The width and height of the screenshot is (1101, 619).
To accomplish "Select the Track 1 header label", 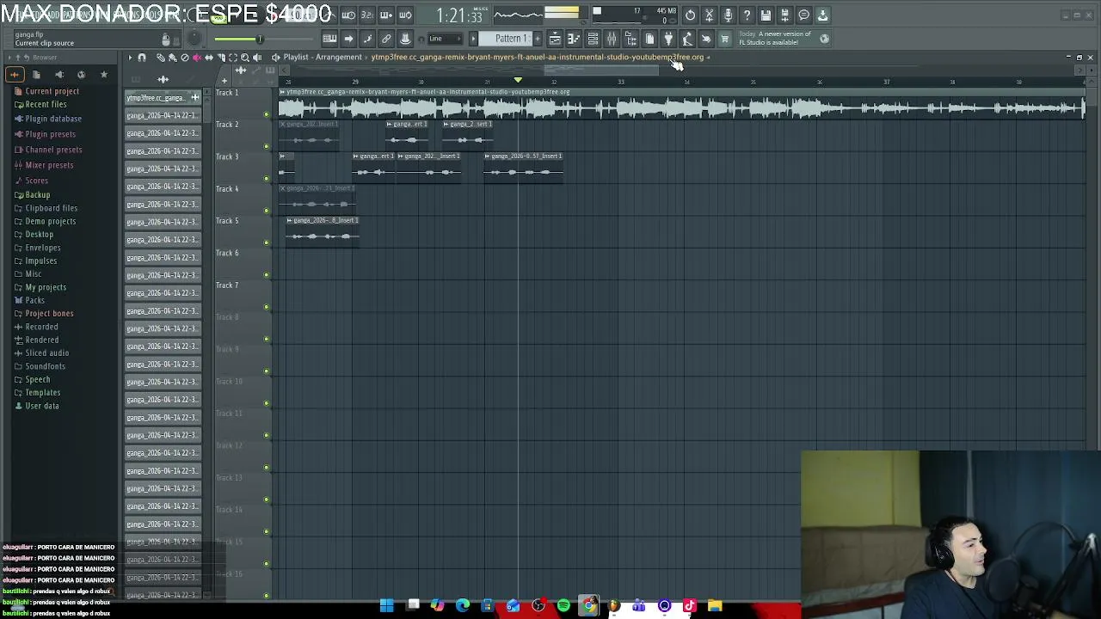I will (227, 93).
